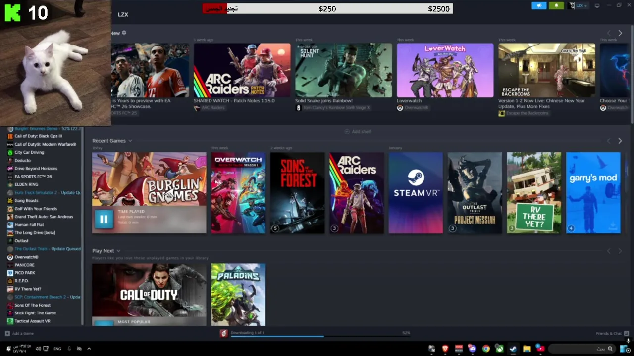Click the blue megaphone announcements icon
The height and width of the screenshot is (356, 634).
(x=539, y=5)
